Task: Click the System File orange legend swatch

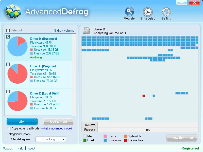Action: point(125,136)
